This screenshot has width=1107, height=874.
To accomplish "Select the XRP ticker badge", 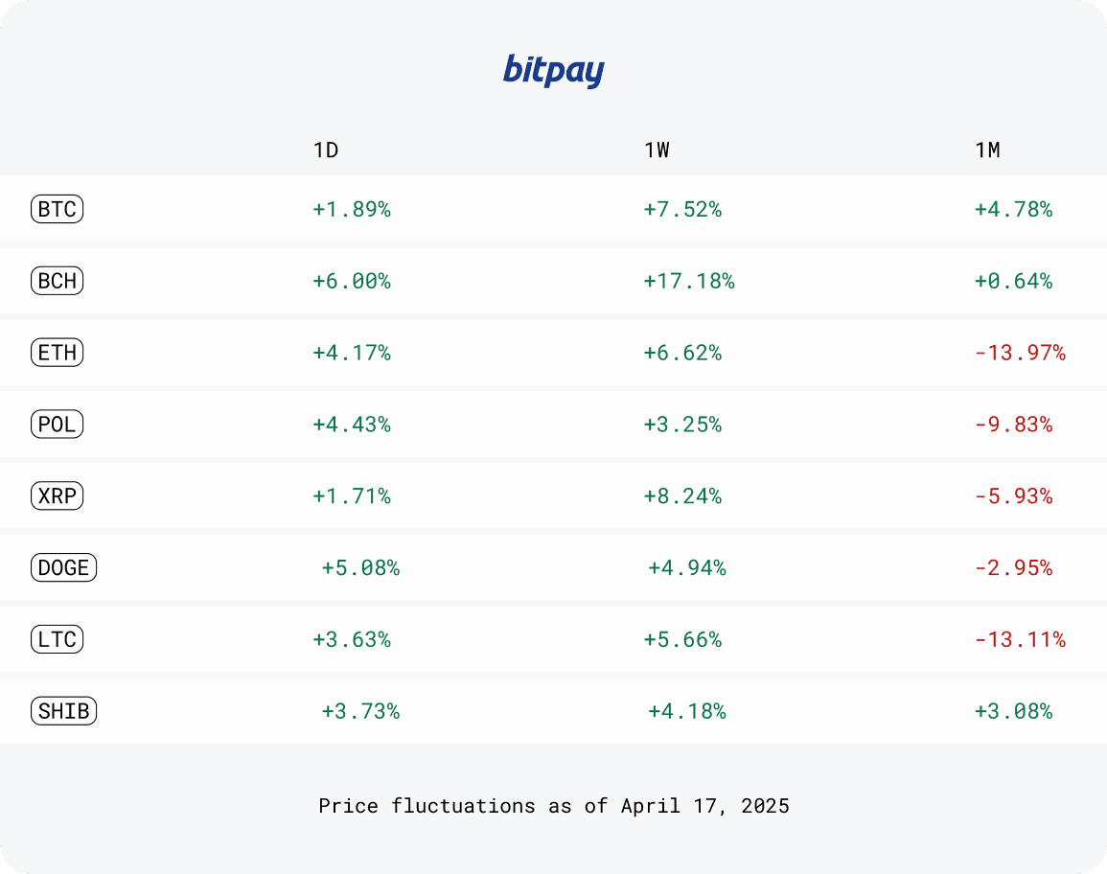I will click(x=58, y=495).
